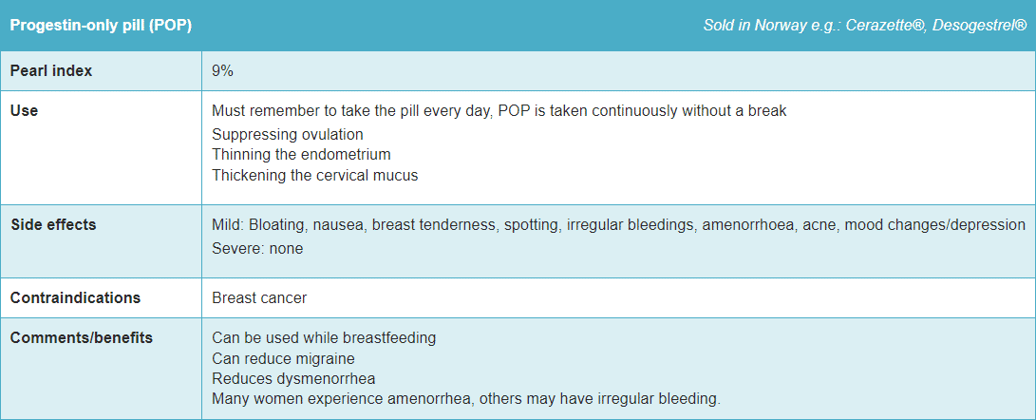The height and width of the screenshot is (420, 1036).
Task: Click the "Many women experience amenorrhea" sentence
Action: [x=466, y=397]
